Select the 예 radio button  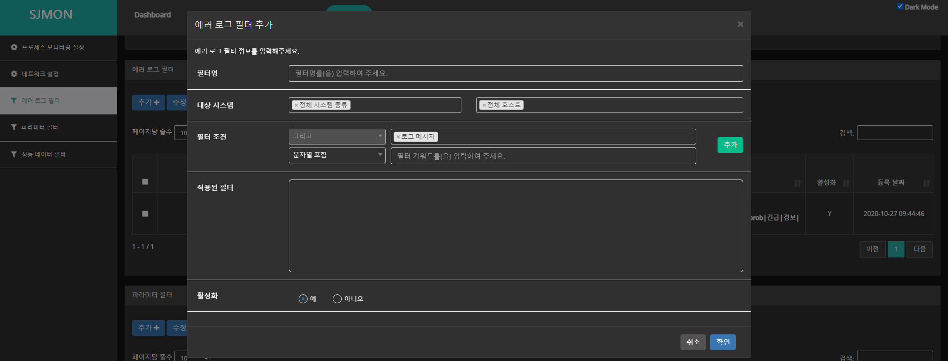[303, 299]
